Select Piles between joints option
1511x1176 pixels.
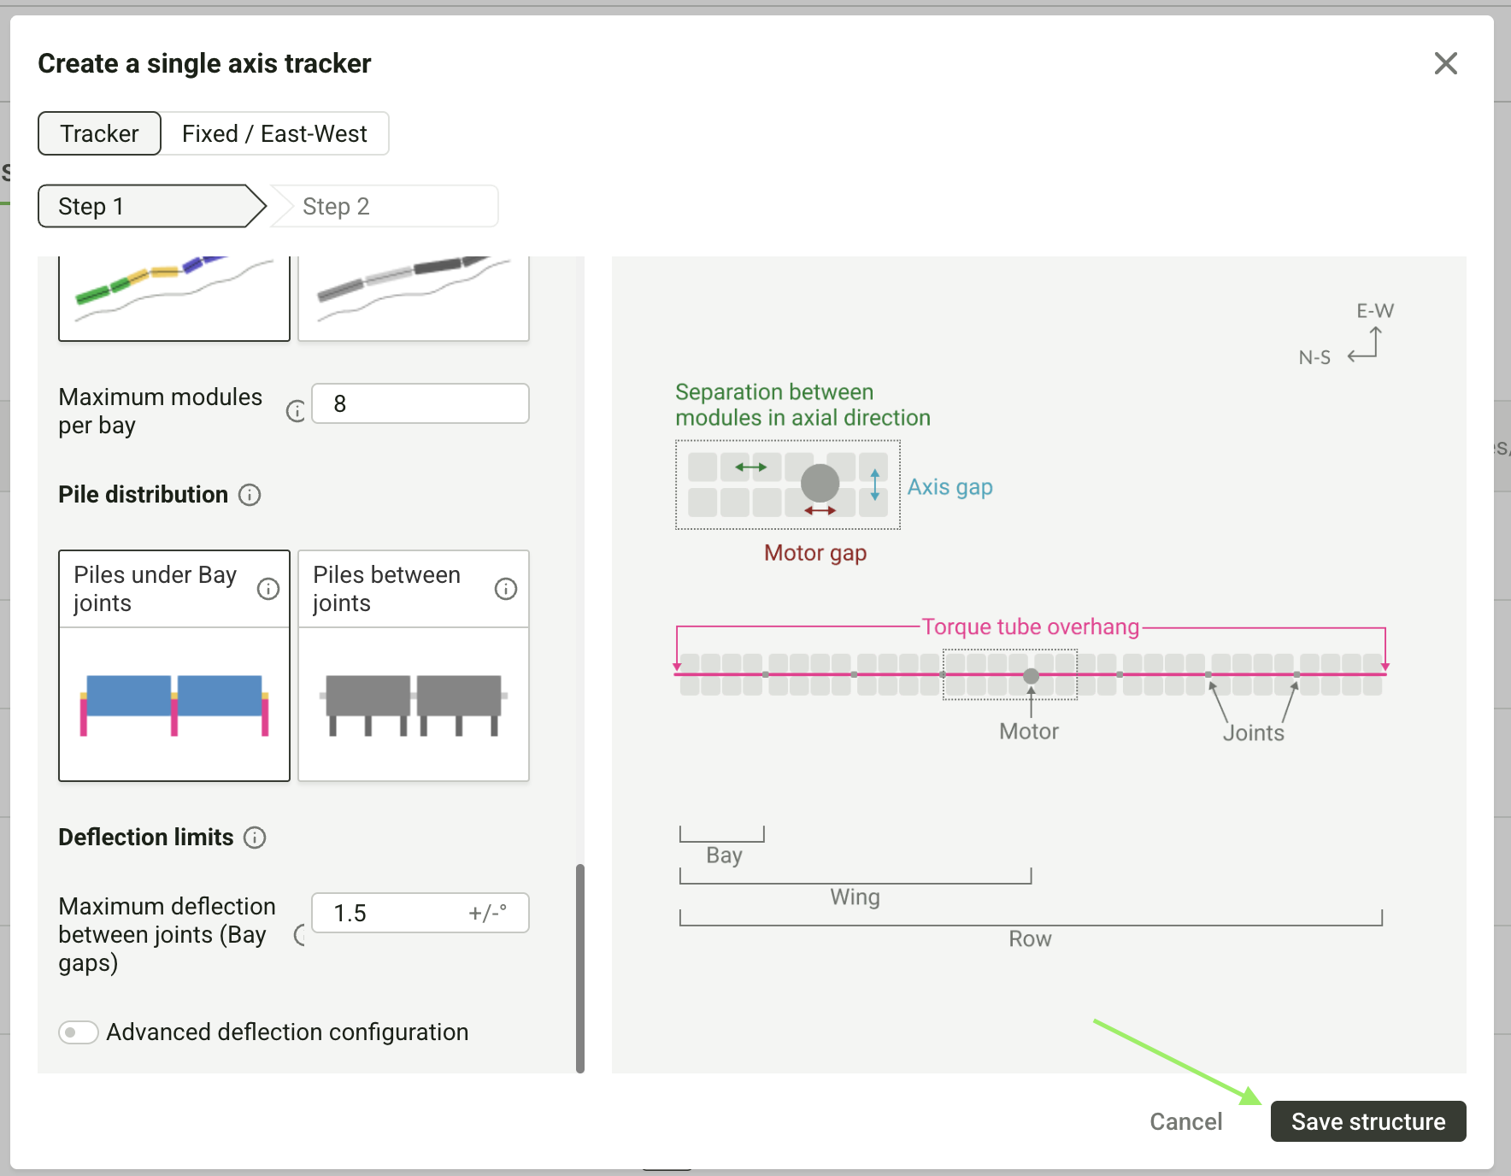click(414, 666)
